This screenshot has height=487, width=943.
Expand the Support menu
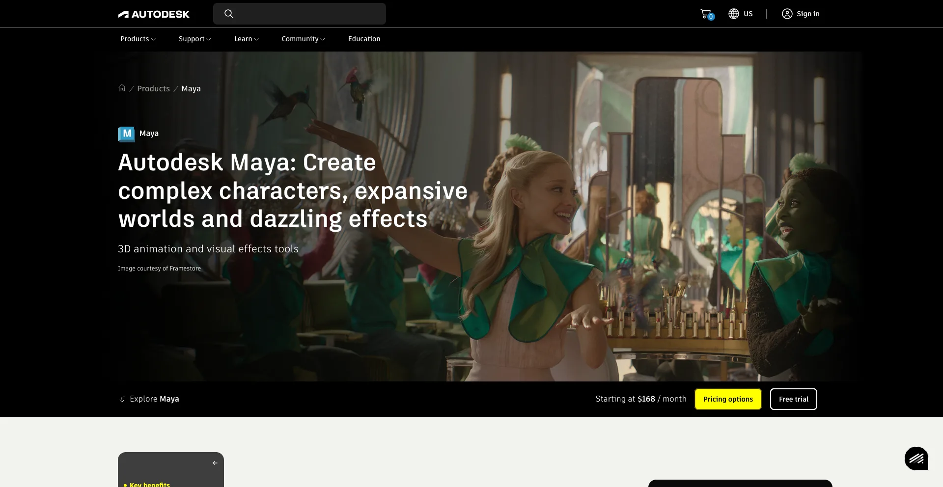[194, 39]
